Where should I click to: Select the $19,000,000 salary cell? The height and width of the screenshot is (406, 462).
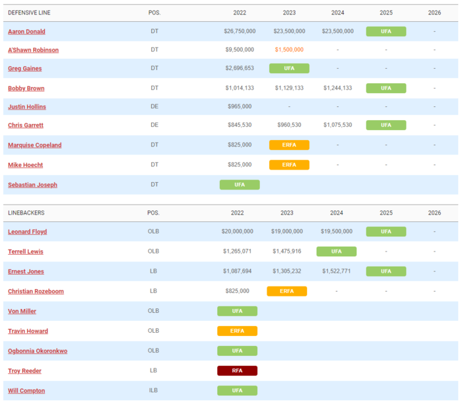(286, 232)
